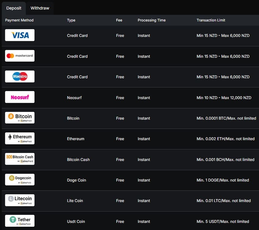Select the Bitcoin Cash logo
Screen dimensions: 259x230
[x=20, y=159]
